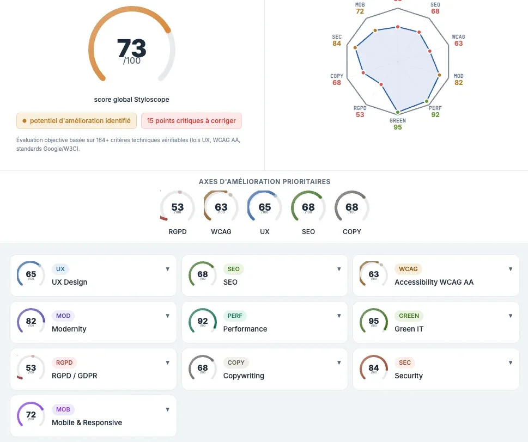This screenshot has width=528, height=442.
Task: Click the Green IT gauge showing 95
Action: (374, 322)
